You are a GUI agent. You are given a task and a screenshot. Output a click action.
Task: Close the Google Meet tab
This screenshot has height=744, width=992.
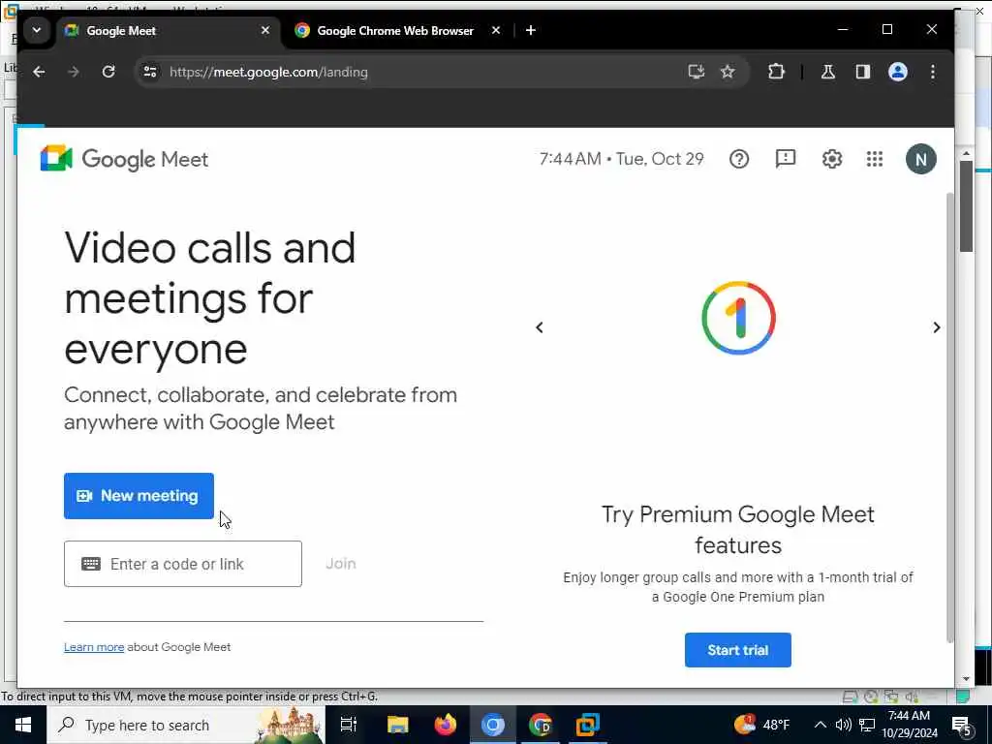[265, 30]
